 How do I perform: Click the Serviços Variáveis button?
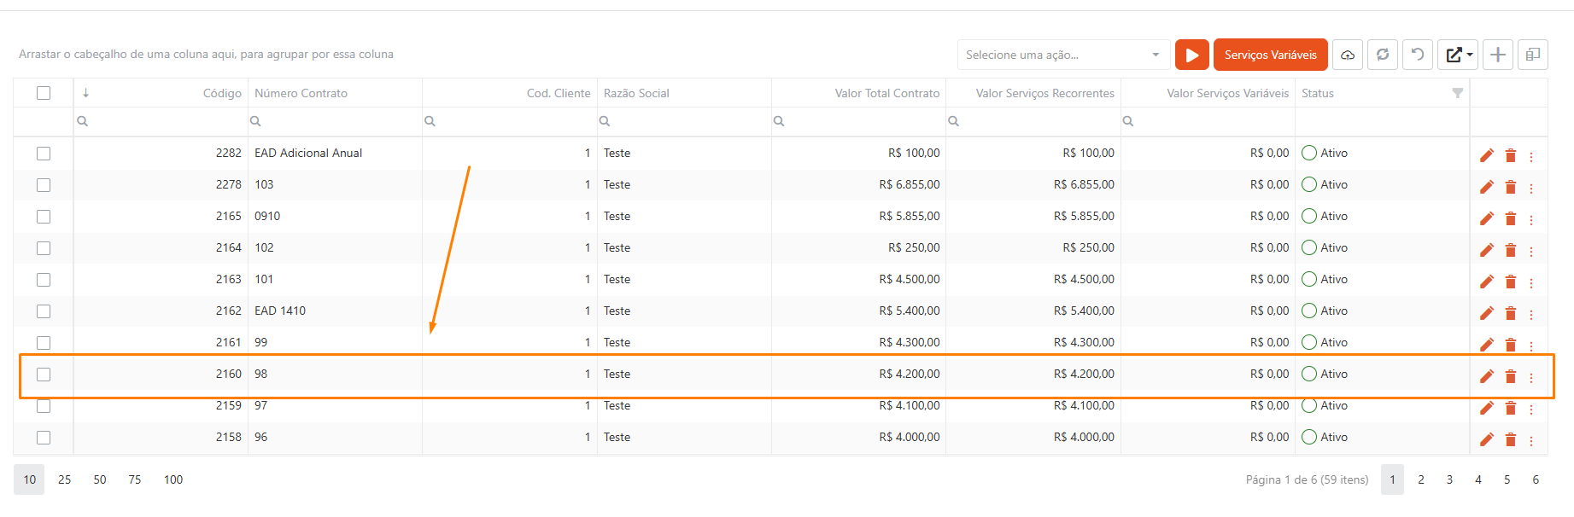(1270, 55)
